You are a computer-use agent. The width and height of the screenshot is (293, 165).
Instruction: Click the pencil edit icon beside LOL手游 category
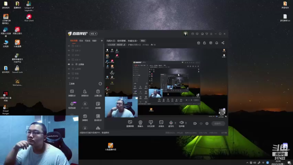click(124, 45)
